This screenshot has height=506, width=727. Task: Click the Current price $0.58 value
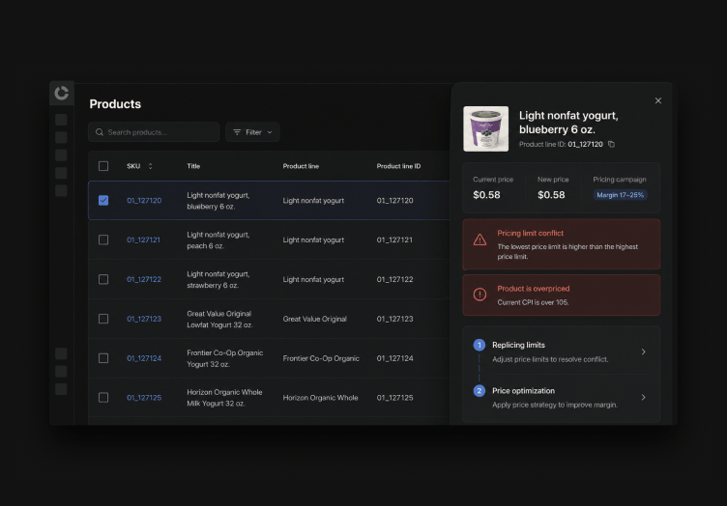pos(486,195)
